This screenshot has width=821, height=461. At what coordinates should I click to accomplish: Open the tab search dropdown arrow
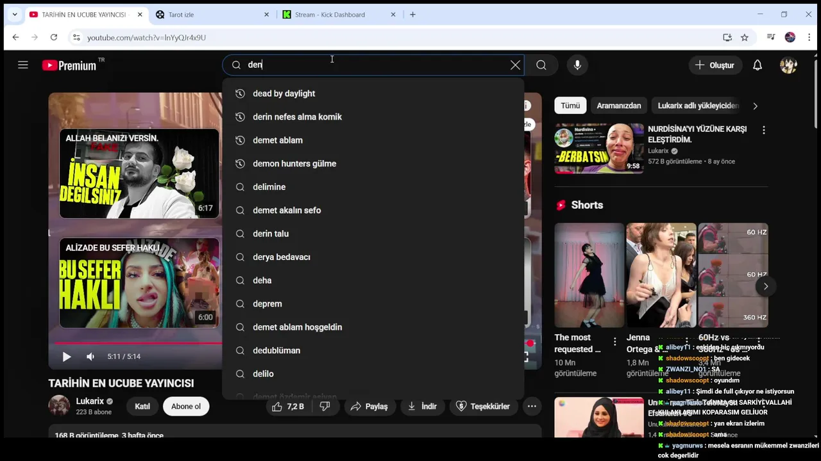click(x=14, y=15)
